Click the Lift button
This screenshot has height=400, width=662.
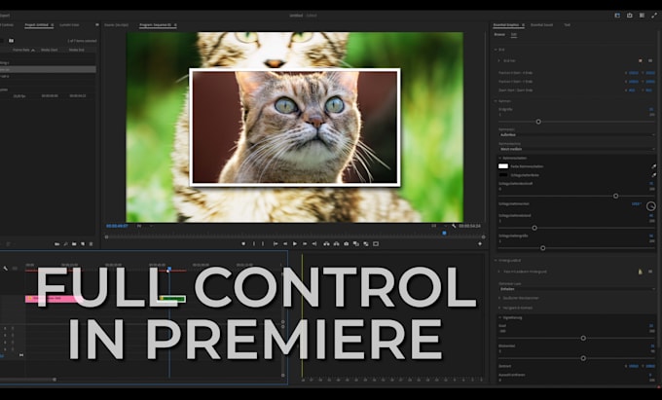pos(326,244)
